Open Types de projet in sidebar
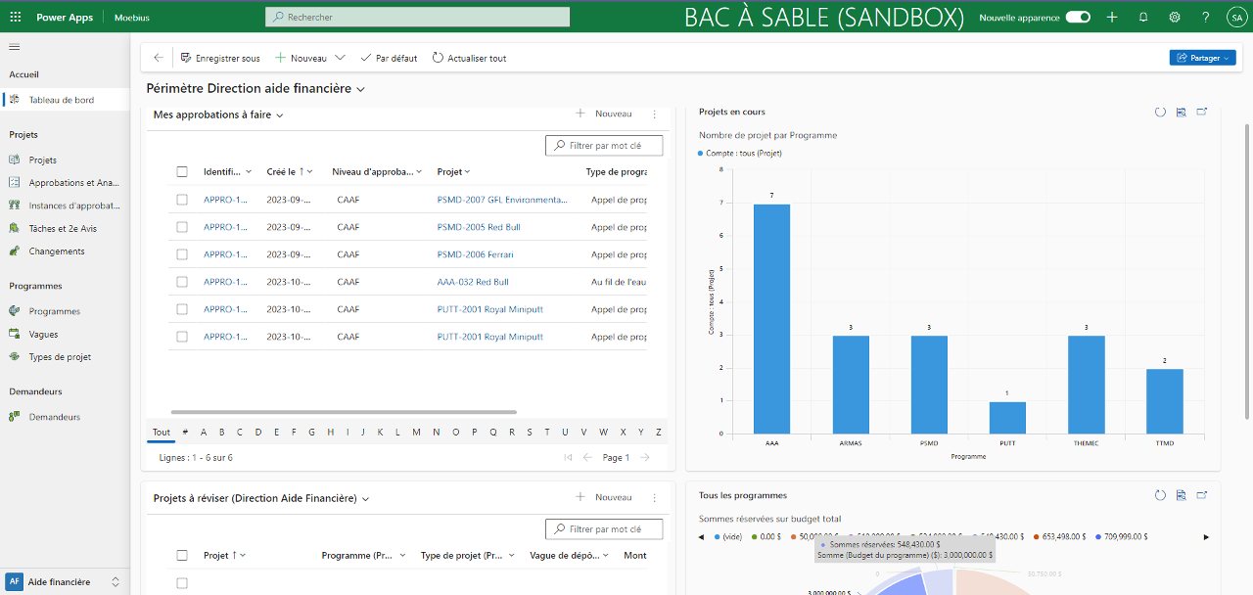This screenshot has height=595, width=1253. (x=67, y=357)
